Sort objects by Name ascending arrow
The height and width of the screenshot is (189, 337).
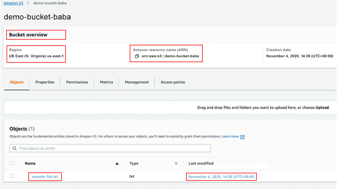point(117,164)
